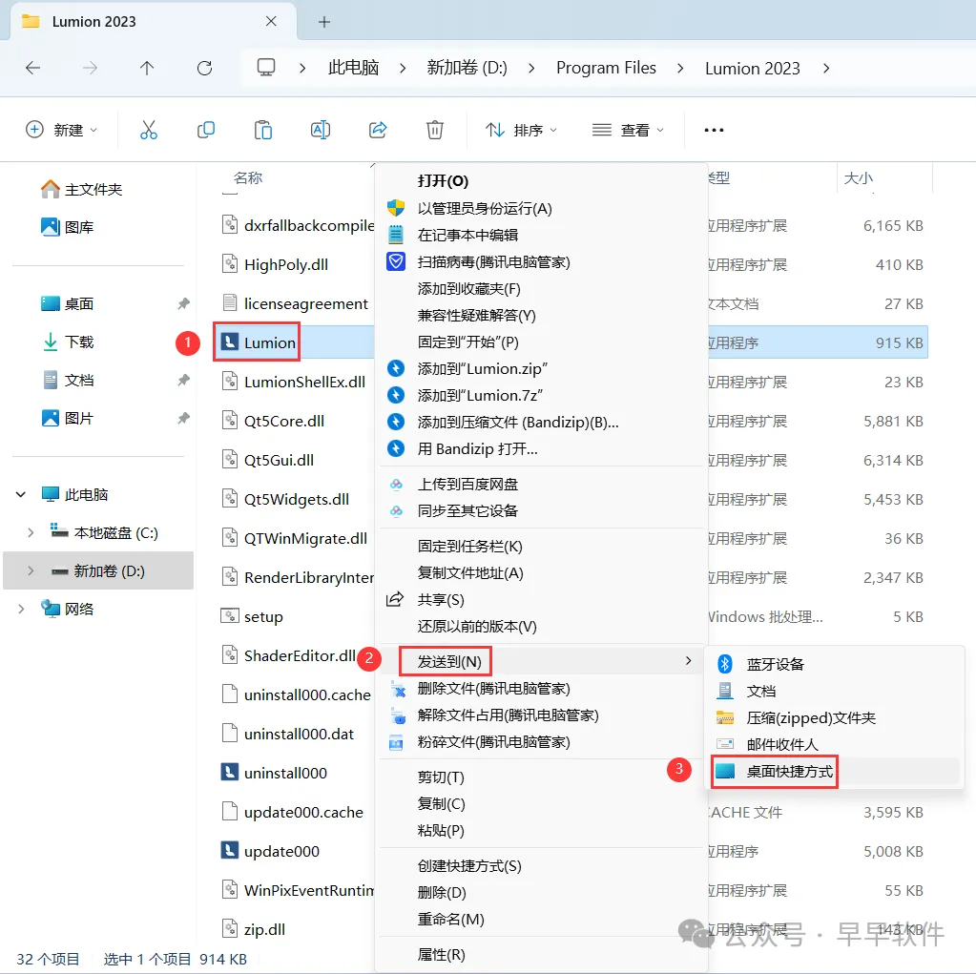Expand the chevron after Program Files in path
The height and width of the screenshot is (974, 976).
click(680, 68)
